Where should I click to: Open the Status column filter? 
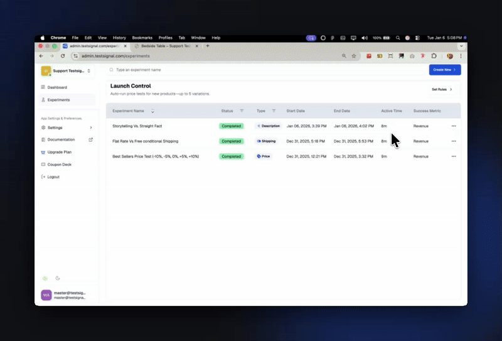242,111
